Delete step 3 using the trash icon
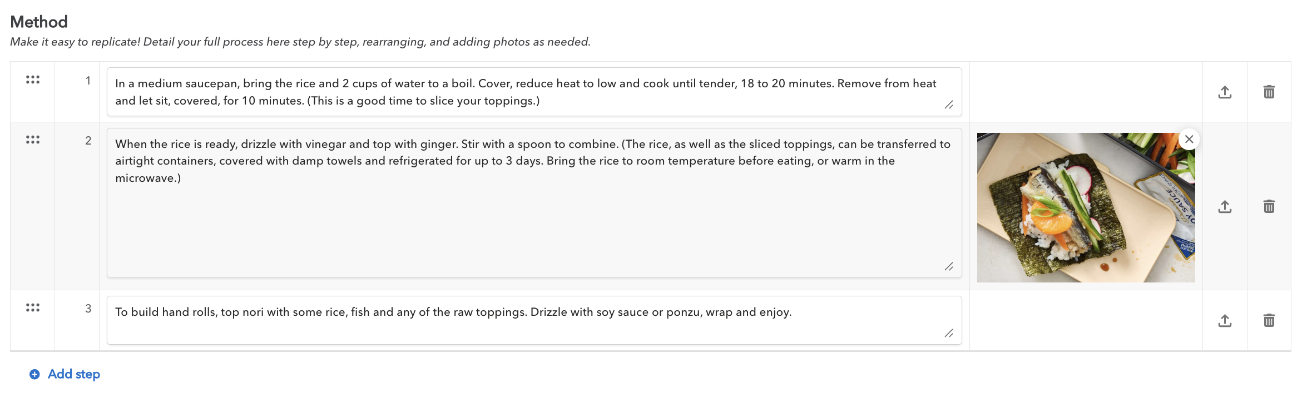Screen dimensions: 1307x397 coord(1269,320)
